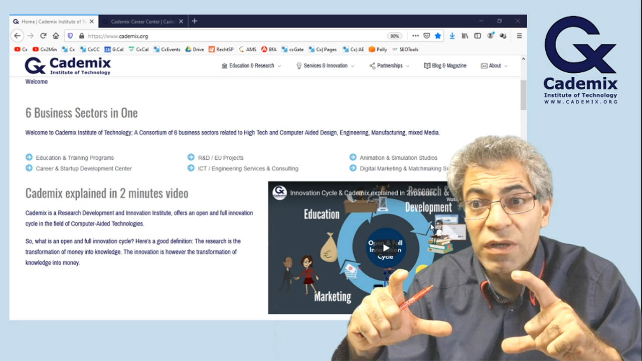Open the Polly bookmark
The width and height of the screenshot is (642, 361).
(x=378, y=49)
